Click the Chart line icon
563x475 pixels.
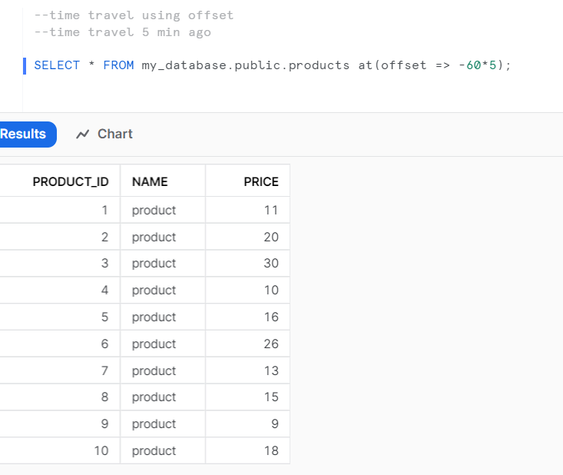pyautogui.click(x=83, y=135)
